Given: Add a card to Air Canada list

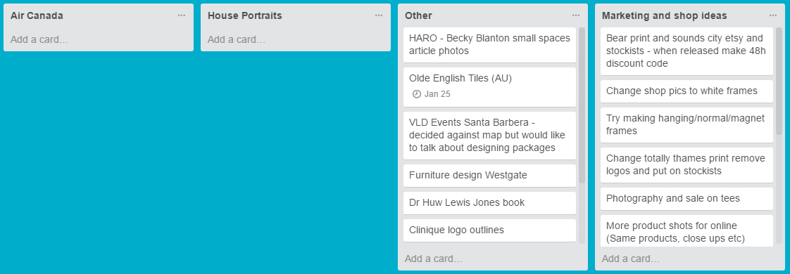Looking at the screenshot, I should tap(99, 39).
